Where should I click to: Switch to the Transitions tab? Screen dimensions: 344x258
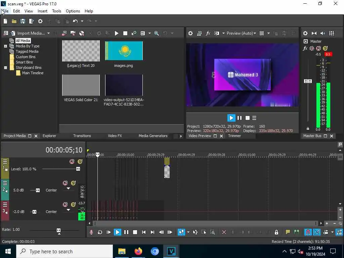[x=82, y=136]
